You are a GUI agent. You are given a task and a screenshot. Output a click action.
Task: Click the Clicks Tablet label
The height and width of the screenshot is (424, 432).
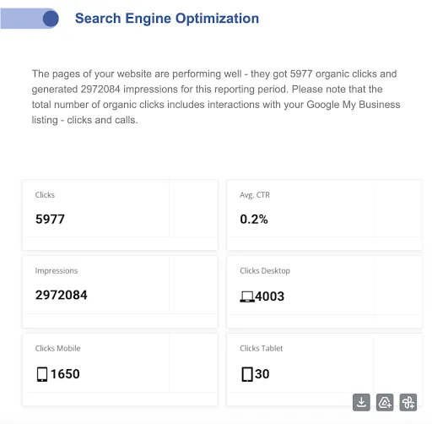[x=262, y=349]
